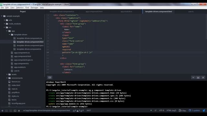
Task: Click the PowerShell prompt in terminal
Action: click(67, 107)
